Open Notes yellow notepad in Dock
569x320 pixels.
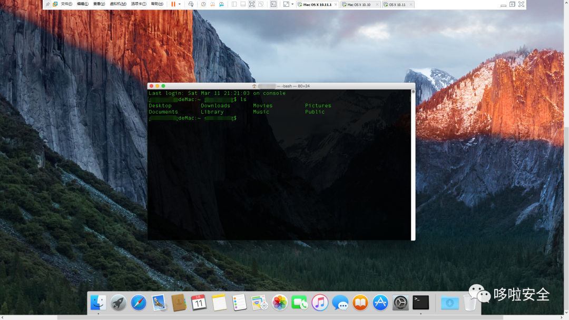pyautogui.click(x=219, y=303)
